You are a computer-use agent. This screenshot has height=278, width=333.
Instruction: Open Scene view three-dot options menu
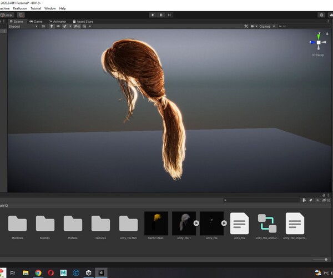coord(328,21)
